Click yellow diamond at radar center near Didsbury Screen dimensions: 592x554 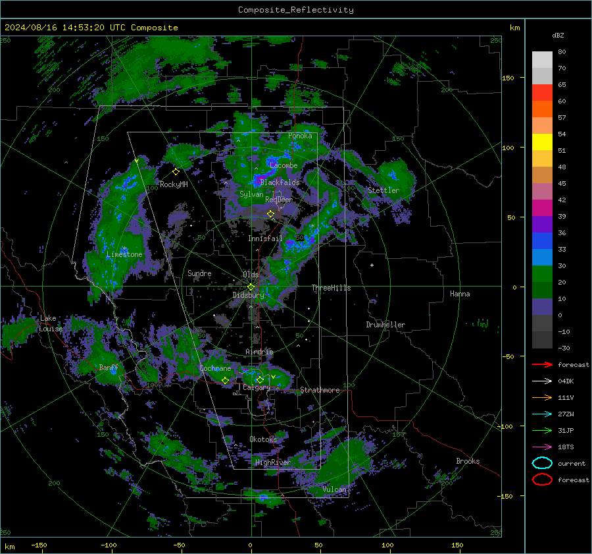pos(251,287)
